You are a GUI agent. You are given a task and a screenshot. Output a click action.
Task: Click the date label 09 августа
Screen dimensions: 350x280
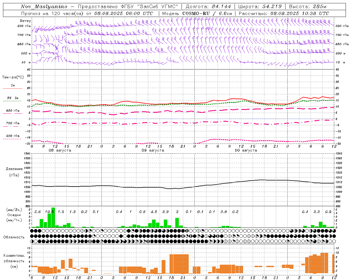click(153, 150)
